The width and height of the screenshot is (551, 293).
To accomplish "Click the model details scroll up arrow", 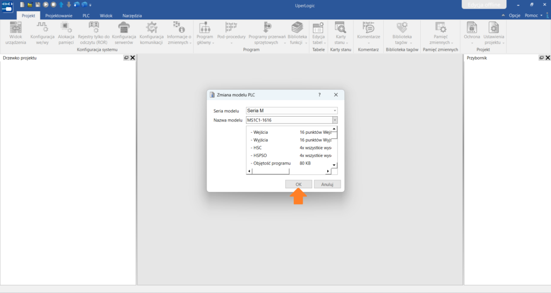I will pyautogui.click(x=334, y=129).
